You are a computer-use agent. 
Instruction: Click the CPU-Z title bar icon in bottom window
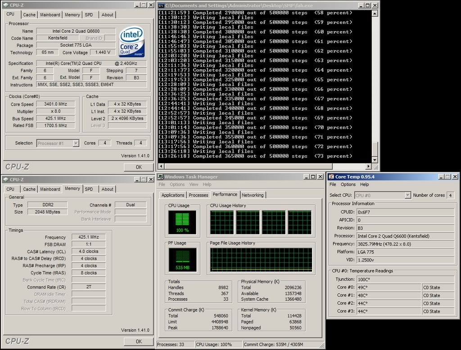[5, 179]
